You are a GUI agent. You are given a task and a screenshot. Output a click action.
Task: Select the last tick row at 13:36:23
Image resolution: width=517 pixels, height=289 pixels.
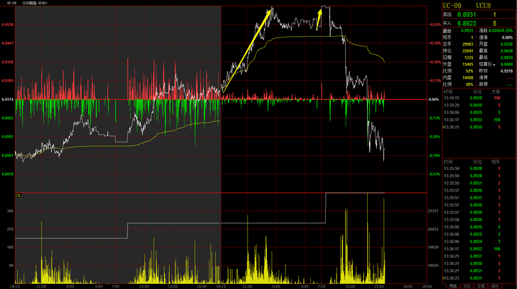pyautogui.click(x=472, y=278)
